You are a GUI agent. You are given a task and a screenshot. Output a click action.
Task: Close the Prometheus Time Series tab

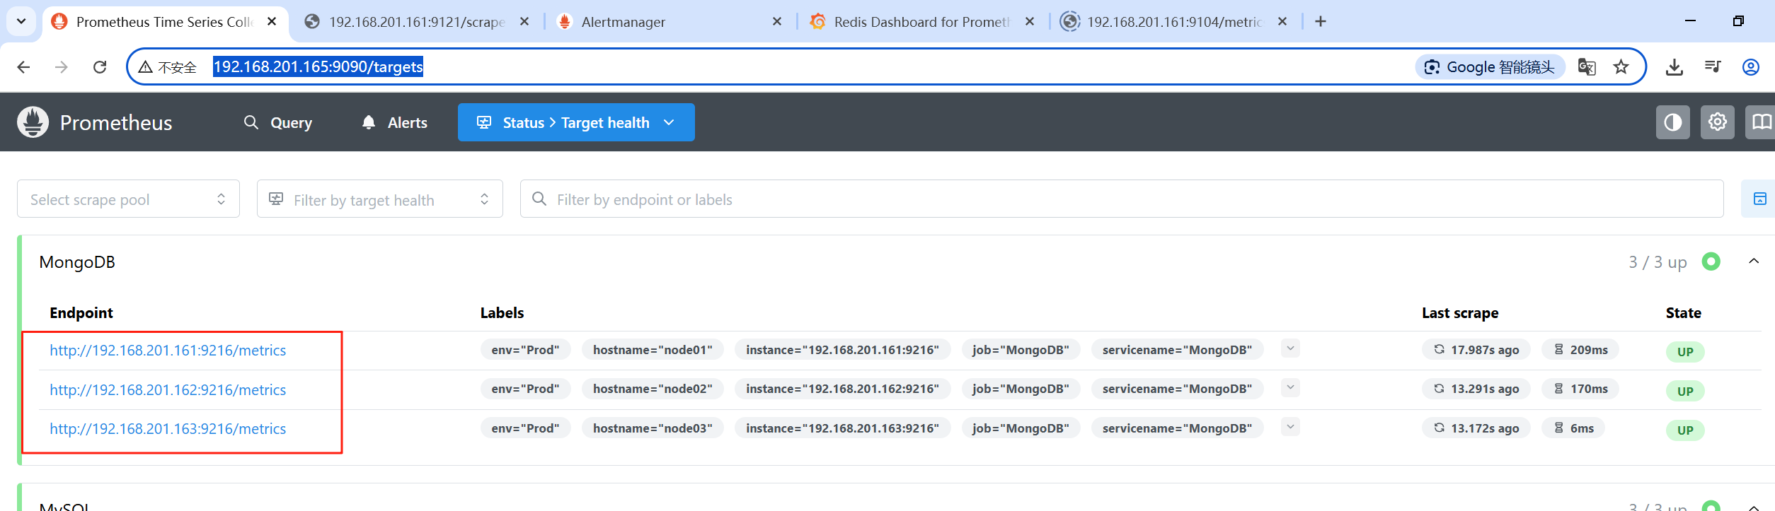coord(272,22)
